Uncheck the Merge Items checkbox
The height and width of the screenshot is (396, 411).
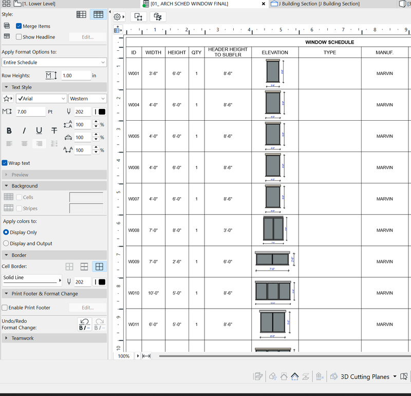[19, 26]
